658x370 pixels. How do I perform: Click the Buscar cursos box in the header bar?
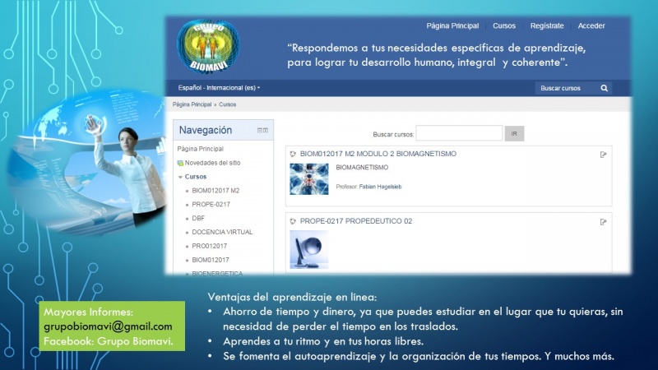[x=566, y=88]
